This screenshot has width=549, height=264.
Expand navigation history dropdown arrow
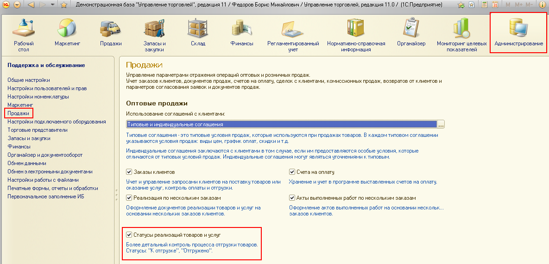(x=52, y=5)
